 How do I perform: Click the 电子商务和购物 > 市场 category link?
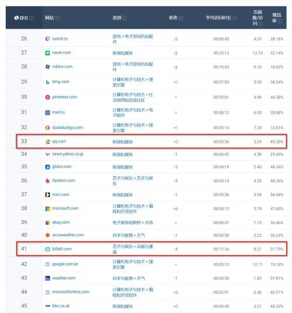(133, 222)
